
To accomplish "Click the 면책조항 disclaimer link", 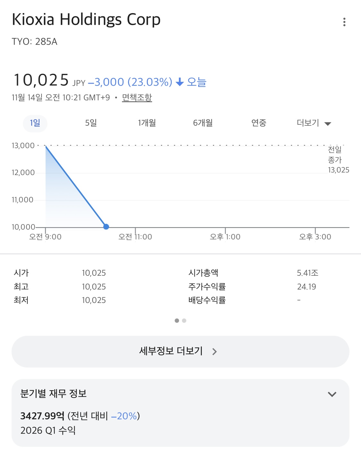I will point(137,97).
